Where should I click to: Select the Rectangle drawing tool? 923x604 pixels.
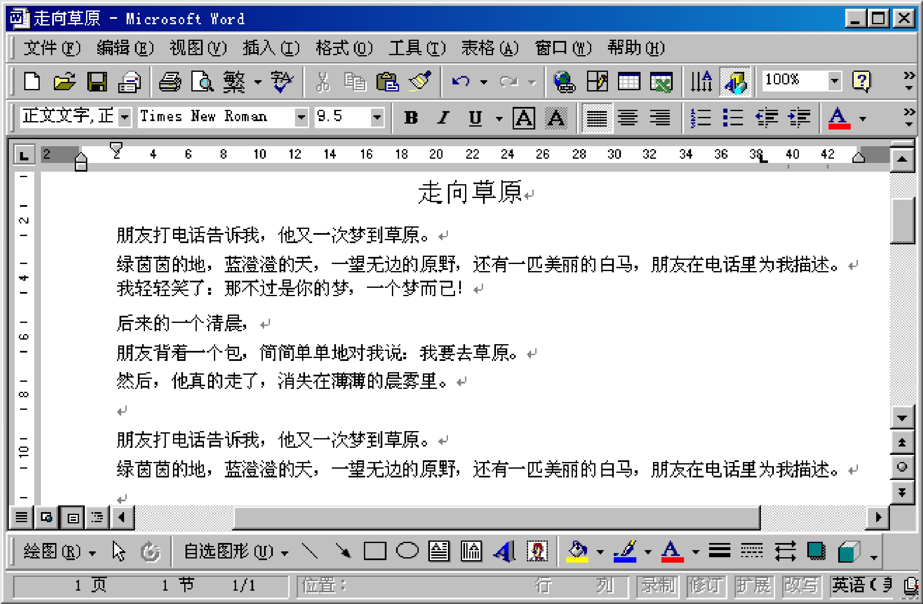point(375,552)
